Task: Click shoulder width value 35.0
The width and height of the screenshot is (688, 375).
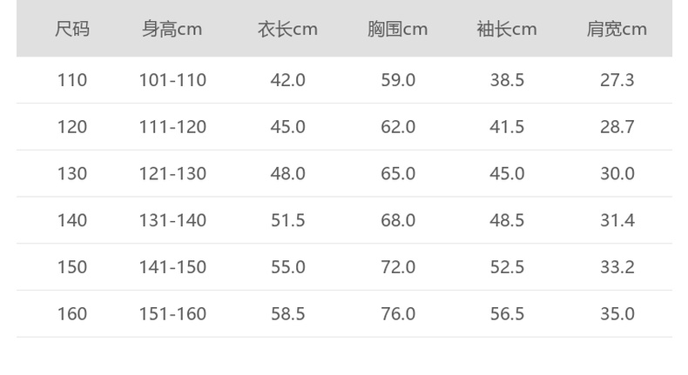Action: coord(617,314)
